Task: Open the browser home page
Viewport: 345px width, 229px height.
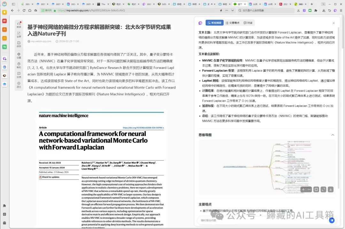Action: (x=30, y=10)
